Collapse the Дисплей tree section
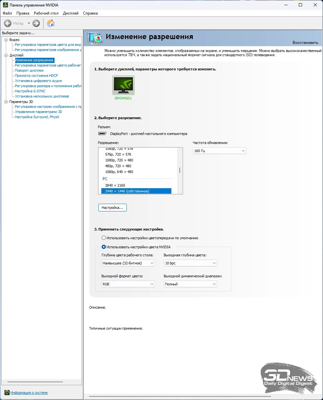Viewport: 323px width, 400px height. [6, 55]
